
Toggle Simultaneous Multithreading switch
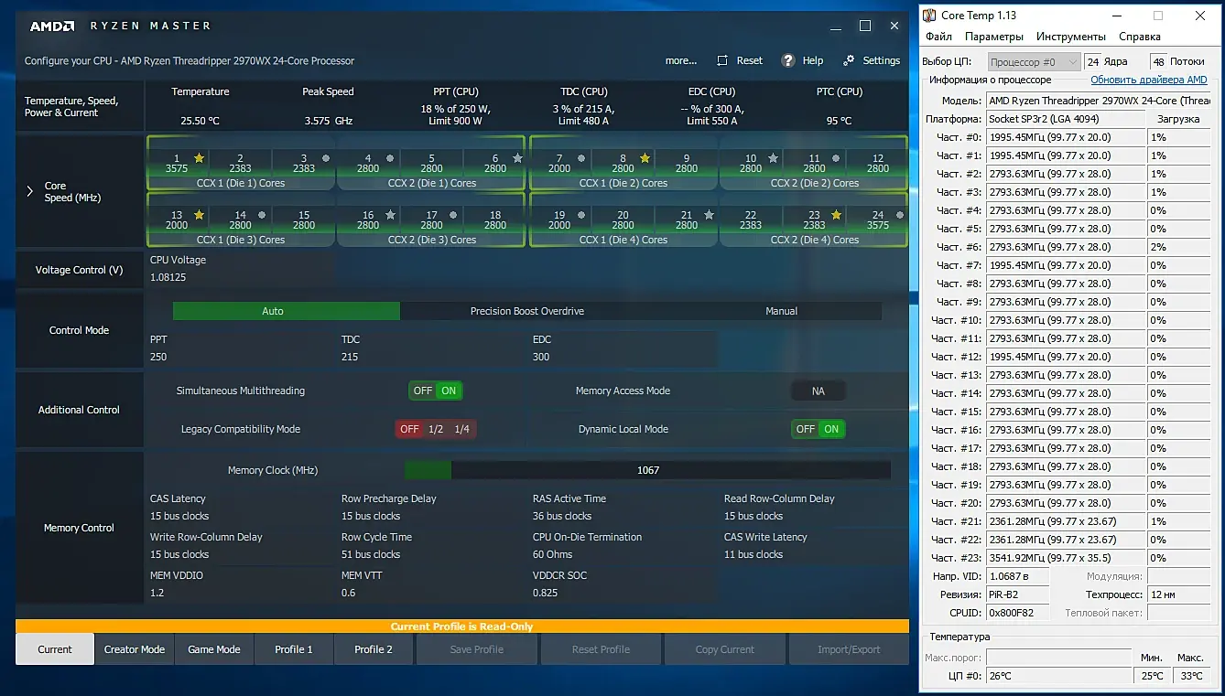coord(435,391)
